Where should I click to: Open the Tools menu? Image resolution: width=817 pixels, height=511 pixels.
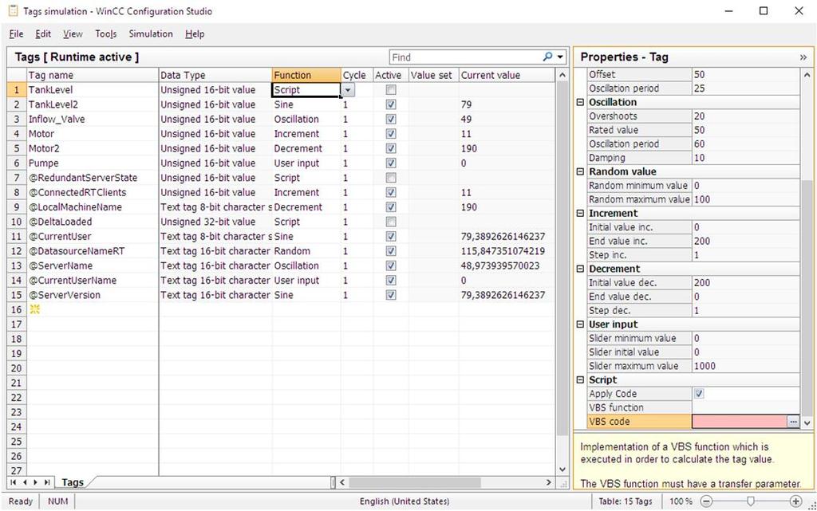[106, 33]
